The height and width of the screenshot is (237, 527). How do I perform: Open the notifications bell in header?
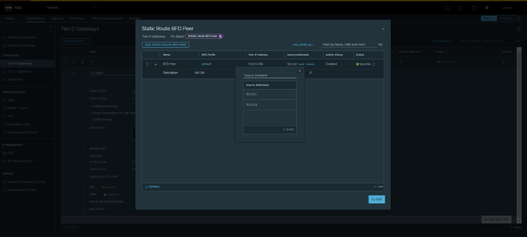[x=460, y=8]
